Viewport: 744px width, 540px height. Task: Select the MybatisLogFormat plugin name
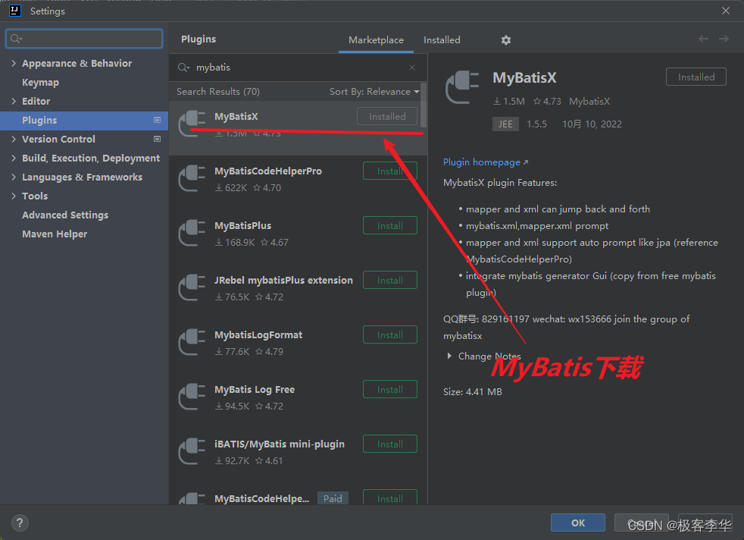tap(258, 334)
